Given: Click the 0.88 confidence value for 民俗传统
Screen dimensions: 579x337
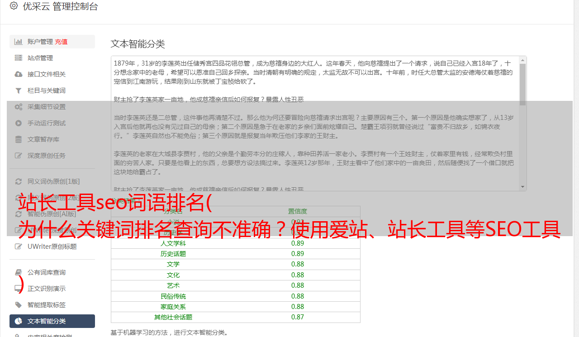Looking at the screenshot, I should [x=298, y=296].
